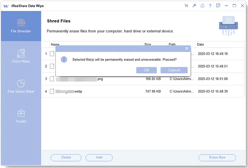This screenshot has width=248, height=168.
Task: Click the date 2025-03-12 16:01:08
Action: [x=213, y=79]
